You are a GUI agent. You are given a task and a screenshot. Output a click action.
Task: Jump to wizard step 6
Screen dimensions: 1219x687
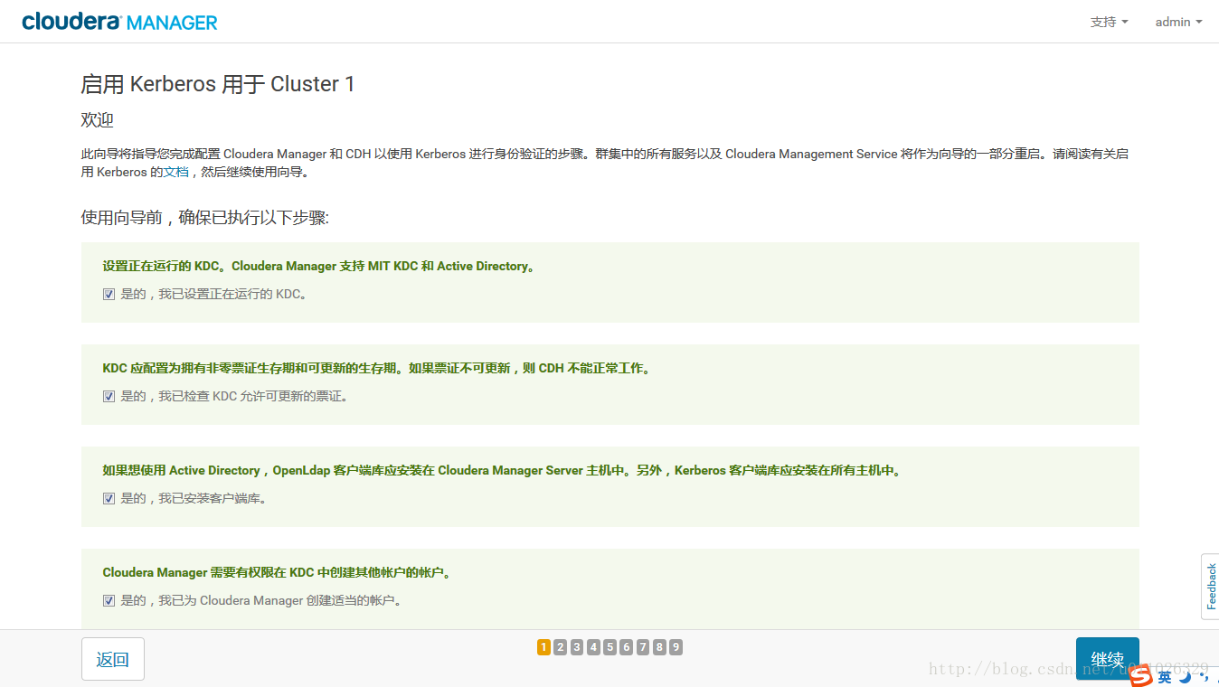[x=626, y=647]
